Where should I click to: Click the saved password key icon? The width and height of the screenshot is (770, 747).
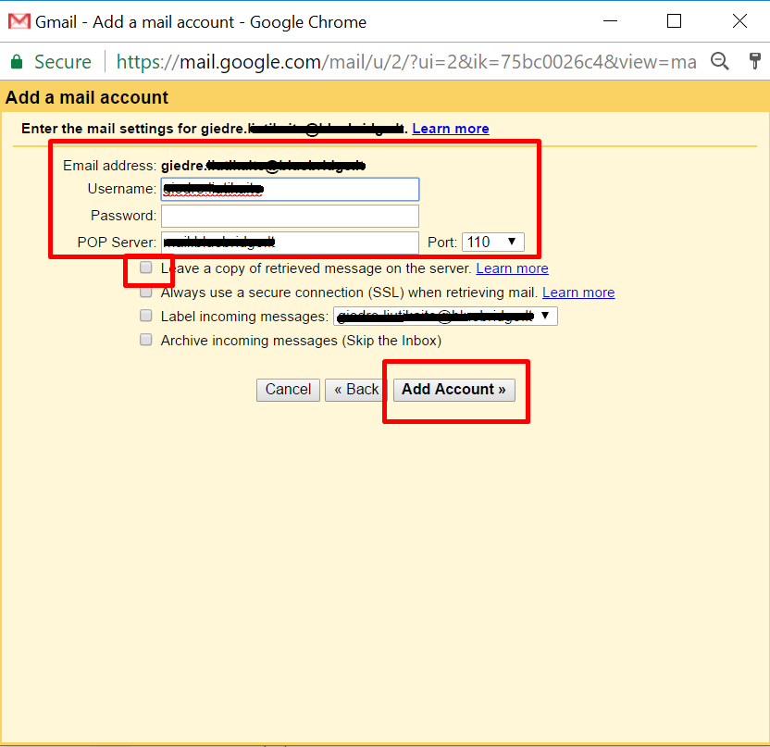pyautogui.click(x=755, y=61)
